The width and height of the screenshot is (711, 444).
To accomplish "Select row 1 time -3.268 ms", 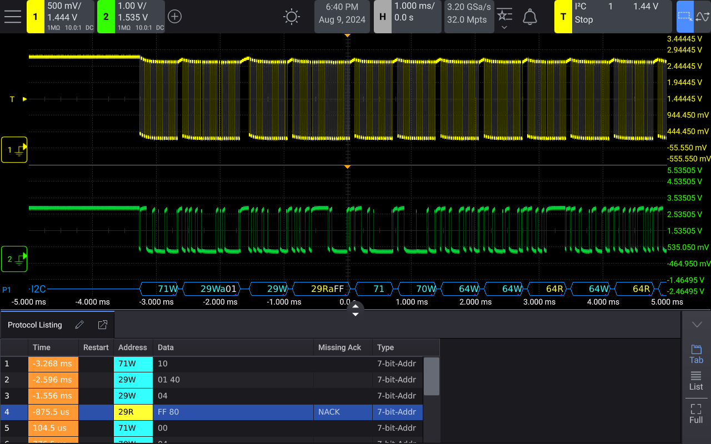I will click(x=53, y=364).
